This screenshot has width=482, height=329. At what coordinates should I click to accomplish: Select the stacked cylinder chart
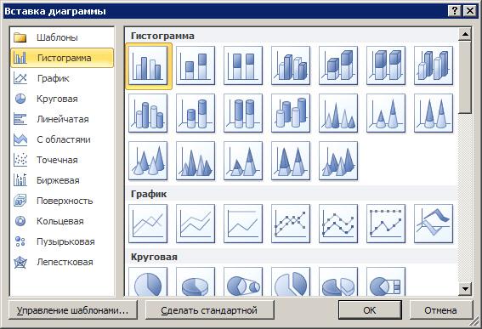(196, 113)
